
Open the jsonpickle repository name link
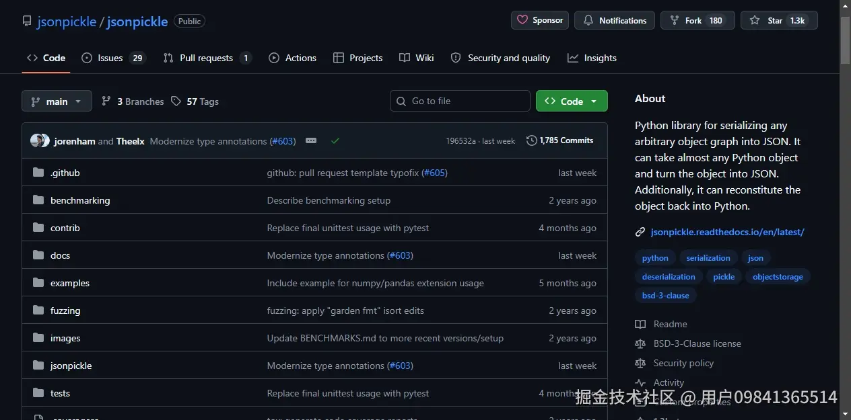tap(137, 22)
